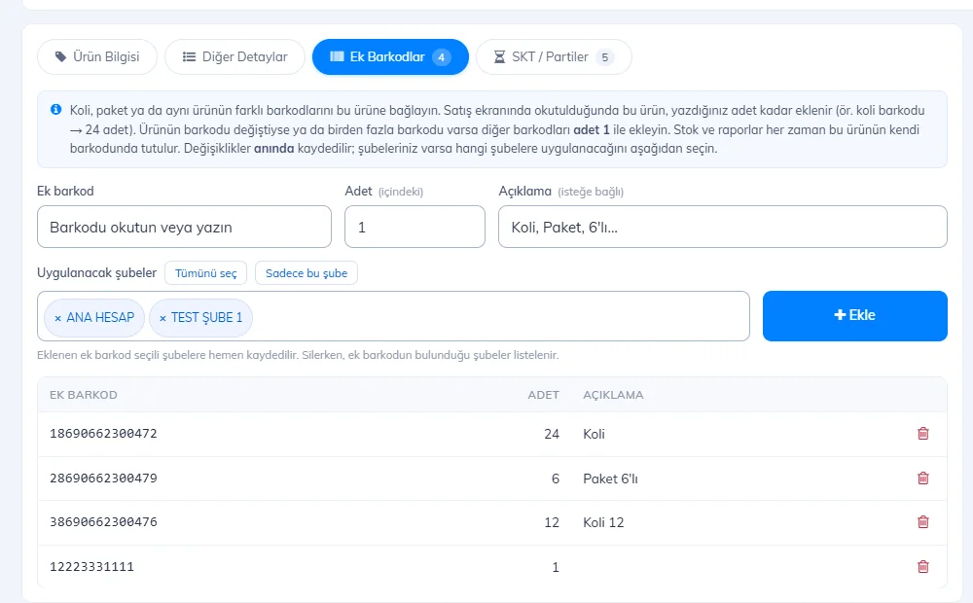This screenshot has width=973, height=603.
Task: Open the Uygulanacak şubeler selection box
Action: 393,316
